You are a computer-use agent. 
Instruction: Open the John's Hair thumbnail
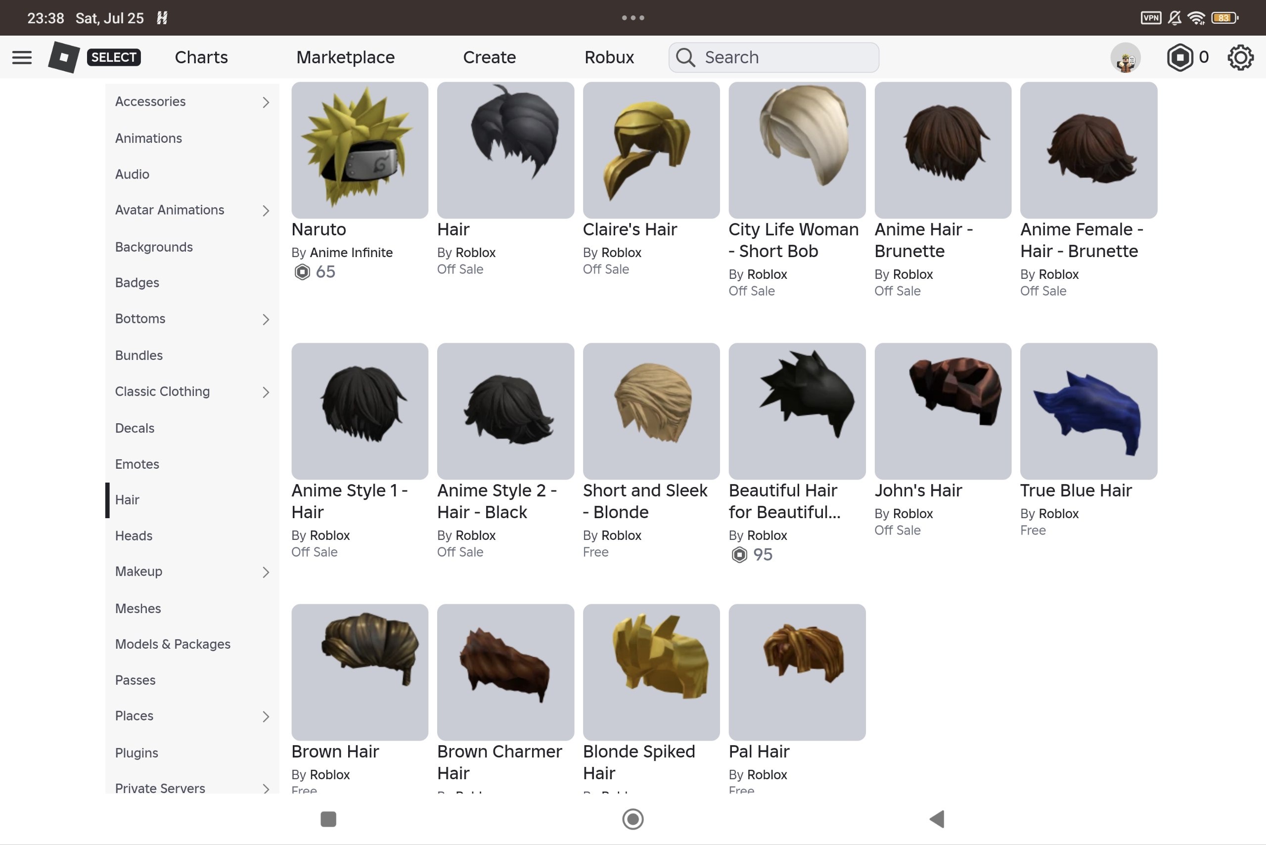click(943, 411)
